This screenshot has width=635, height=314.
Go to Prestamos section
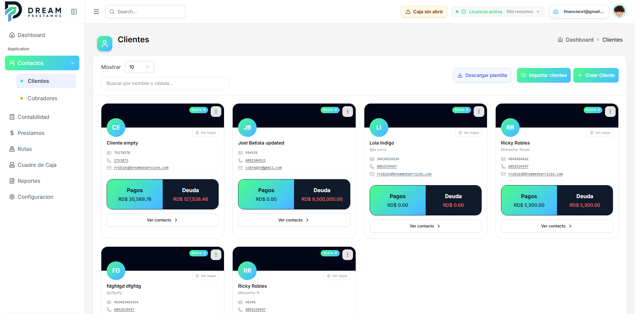click(x=42, y=133)
